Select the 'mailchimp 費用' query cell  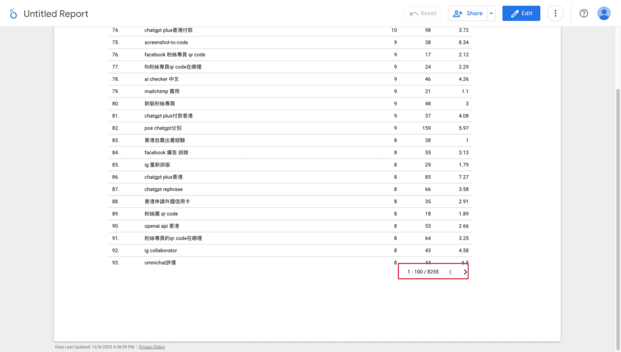point(161,91)
